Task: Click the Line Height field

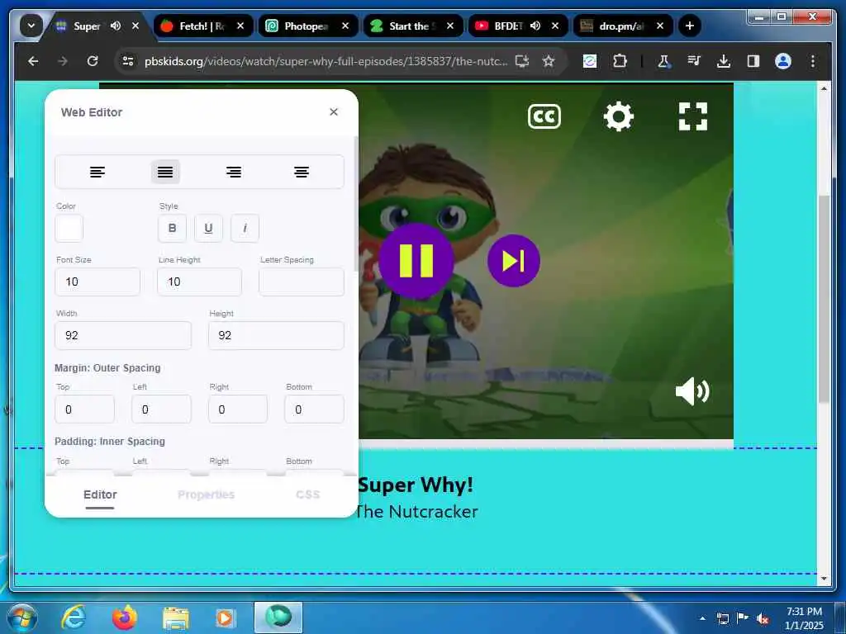Action: coord(199,282)
